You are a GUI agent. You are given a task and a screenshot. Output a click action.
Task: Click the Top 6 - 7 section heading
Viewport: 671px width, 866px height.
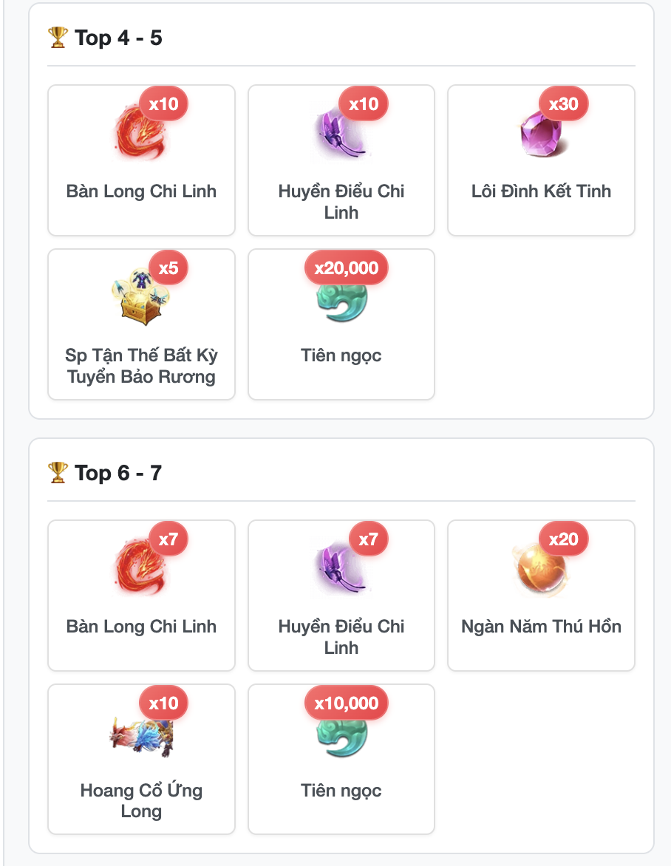click(118, 474)
